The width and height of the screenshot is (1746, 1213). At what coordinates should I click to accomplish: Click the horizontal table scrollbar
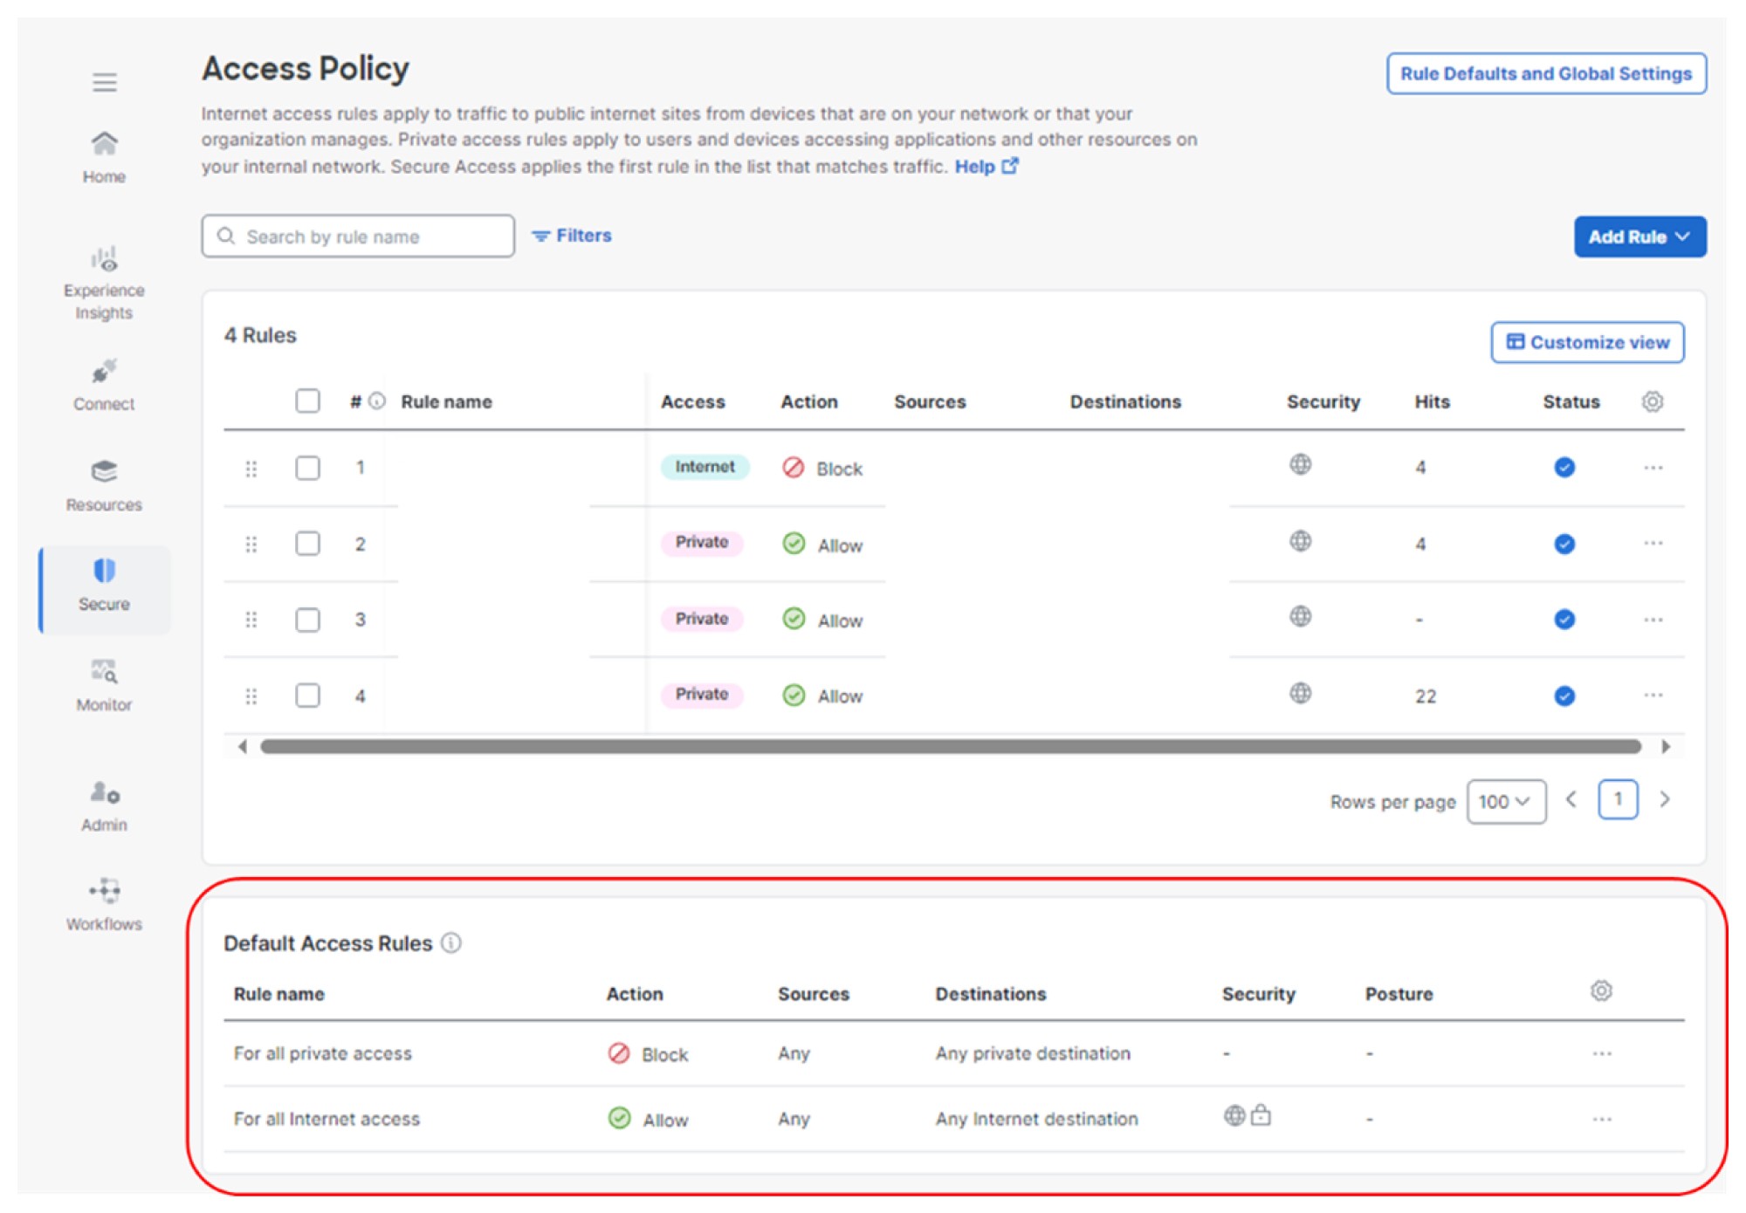pos(951,747)
